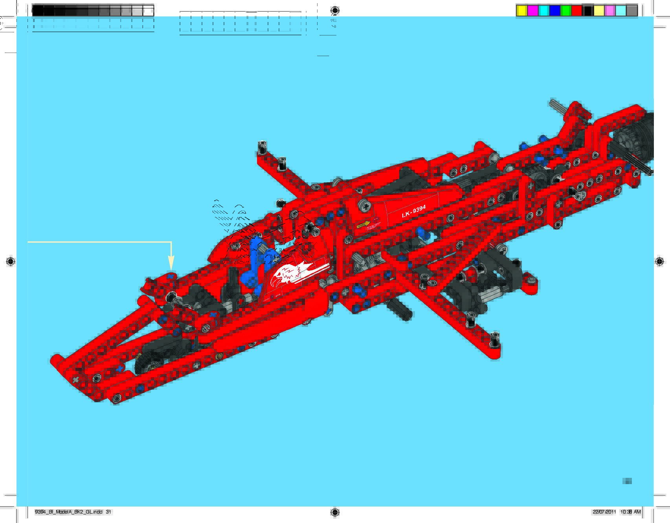This screenshot has width=670, height=523.
Task: Select the gray swatch ending the color bar
Action: (631, 11)
